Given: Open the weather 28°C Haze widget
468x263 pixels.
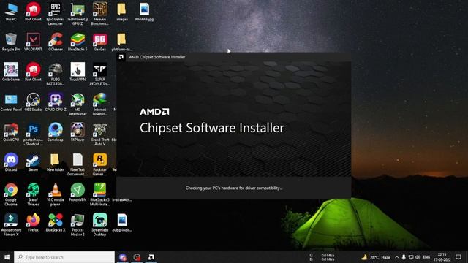Looking at the screenshot, I should tap(376, 257).
